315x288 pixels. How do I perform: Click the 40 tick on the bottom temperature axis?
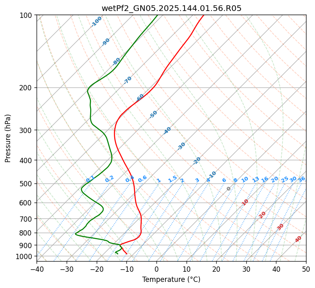[276, 269]
